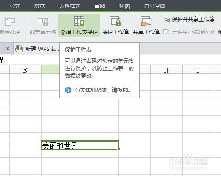Screen dimensions: 221x176
Task: Select column E header
Action: (25, 69)
